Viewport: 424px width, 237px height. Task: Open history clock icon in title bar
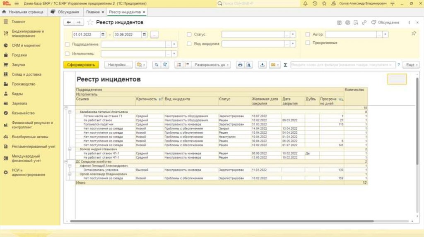pos(315,3)
